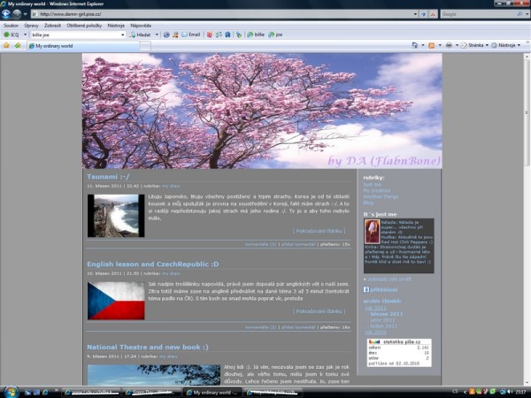The width and height of the screenshot is (531, 398).
Task: Open the search provider dropdown arrow
Action: coord(527,14)
